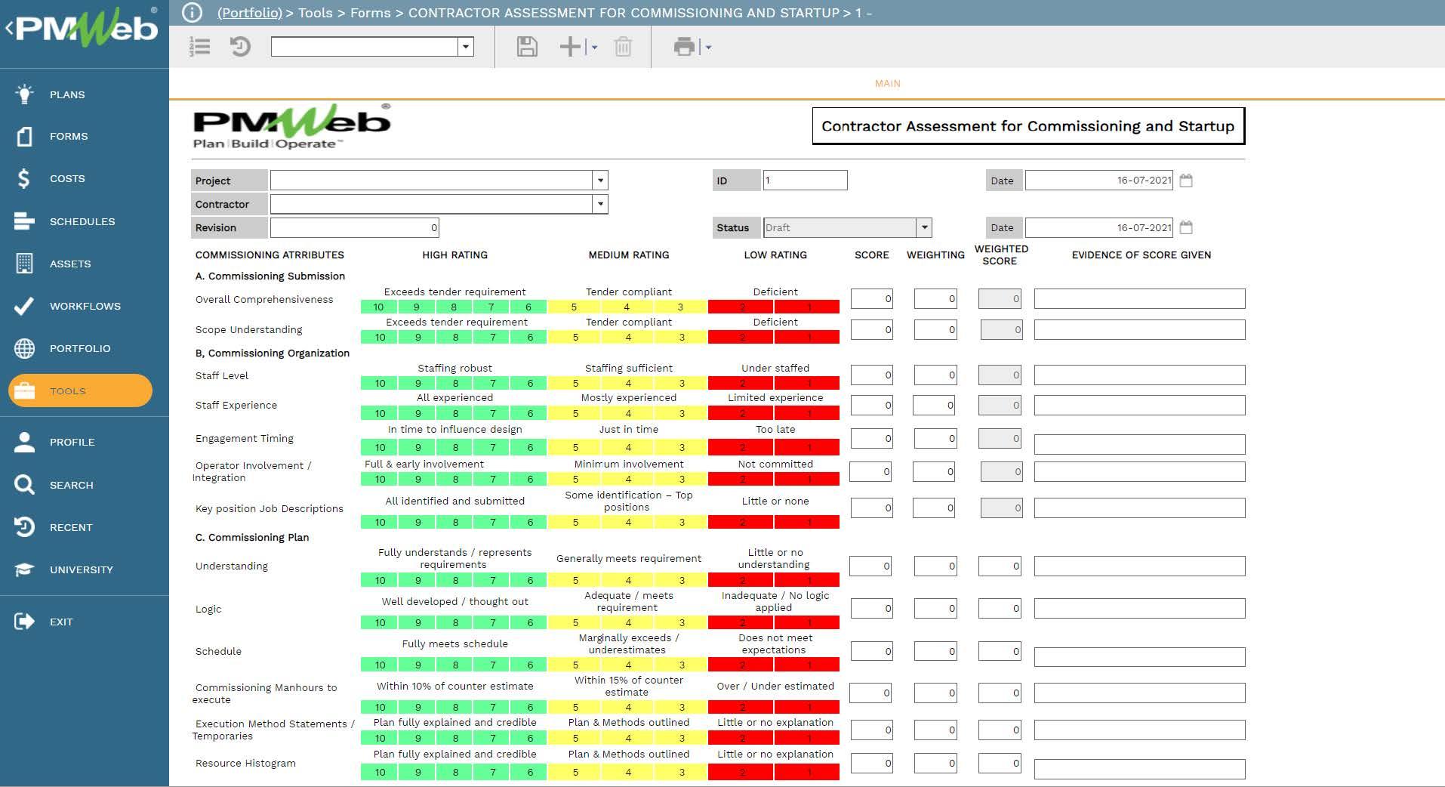Select score 10 for Overall Comprehensiveness
1445x787 pixels.
click(378, 307)
